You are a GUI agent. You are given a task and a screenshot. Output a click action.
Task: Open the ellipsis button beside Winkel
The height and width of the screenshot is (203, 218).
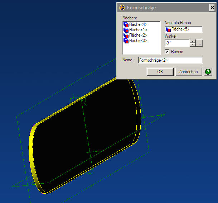(x=199, y=43)
